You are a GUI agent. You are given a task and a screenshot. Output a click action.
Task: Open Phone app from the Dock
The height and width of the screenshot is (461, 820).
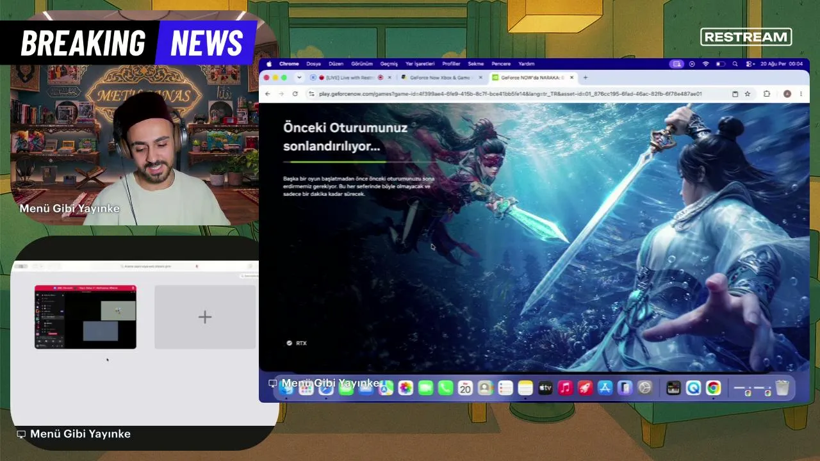pyautogui.click(x=445, y=387)
